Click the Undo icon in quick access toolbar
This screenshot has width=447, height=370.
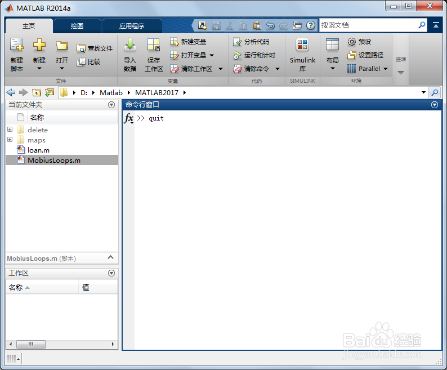point(270,26)
